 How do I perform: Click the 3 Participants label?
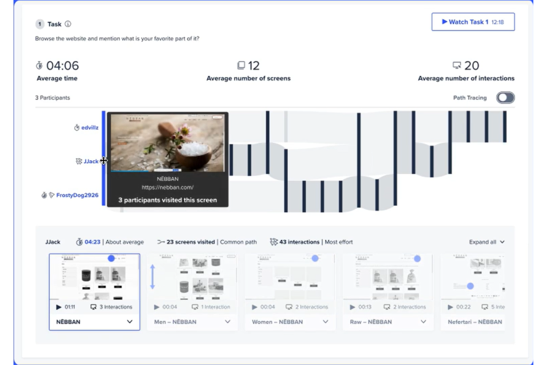pyautogui.click(x=52, y=98)
